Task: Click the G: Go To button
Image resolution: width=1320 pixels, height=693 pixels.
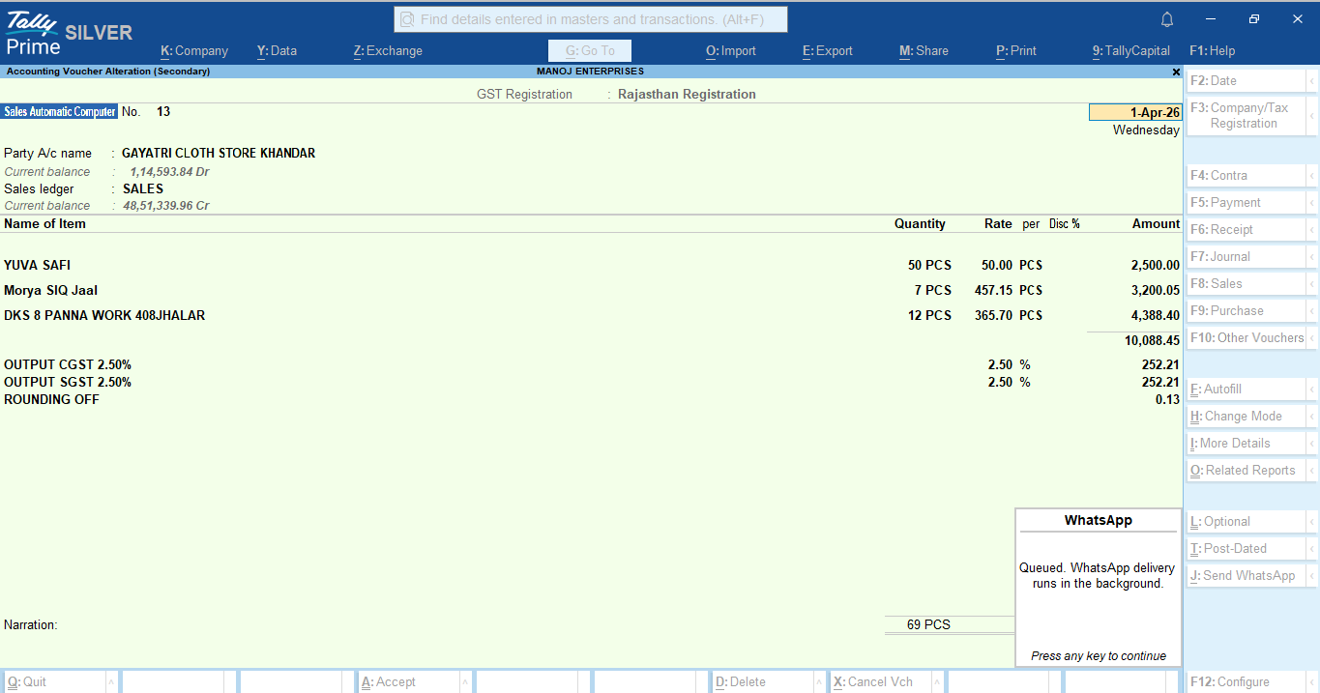Action: pyautogui.click(x=590, y=51)
